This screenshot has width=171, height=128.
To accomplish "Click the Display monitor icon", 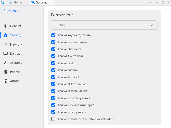I will coord(6,53).
